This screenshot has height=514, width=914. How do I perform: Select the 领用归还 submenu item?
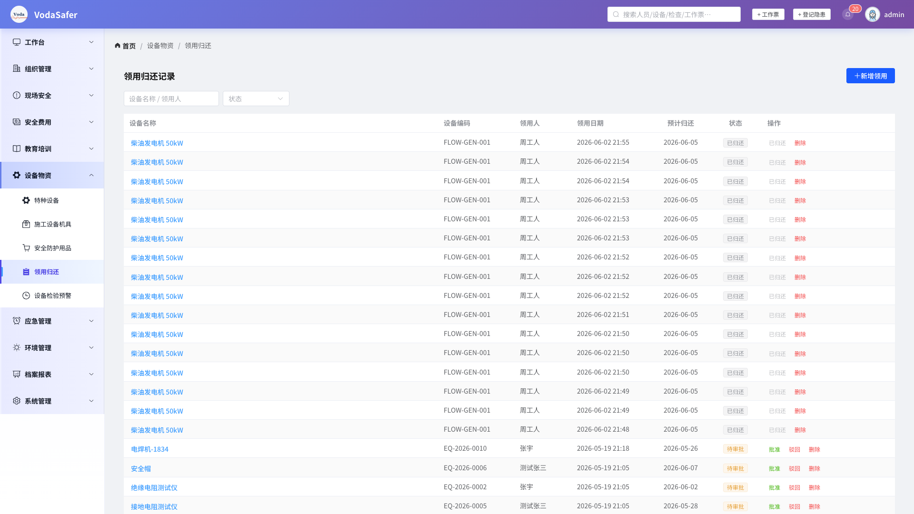[x=52, y=272]
